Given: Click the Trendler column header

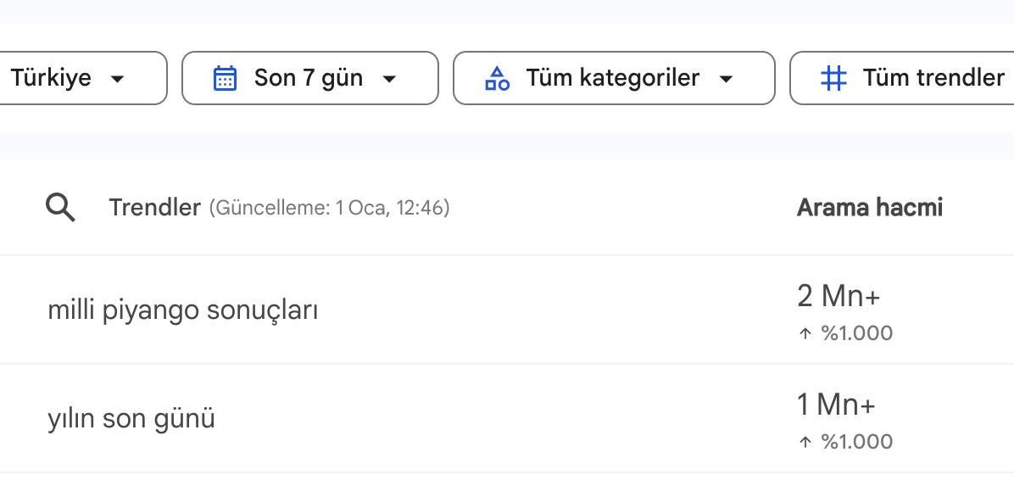Looking at the screenshot, I should pyautogui.click(x=154, y=207).
